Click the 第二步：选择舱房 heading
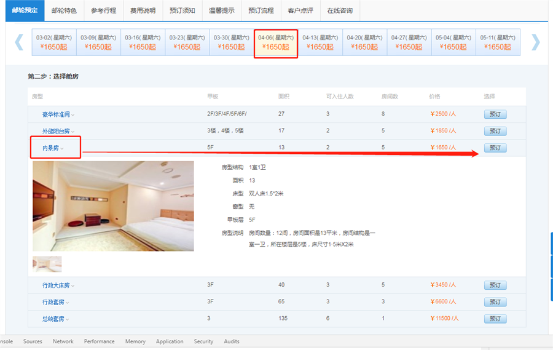Viewport: 553px width, 350px height. click(53, 76)
